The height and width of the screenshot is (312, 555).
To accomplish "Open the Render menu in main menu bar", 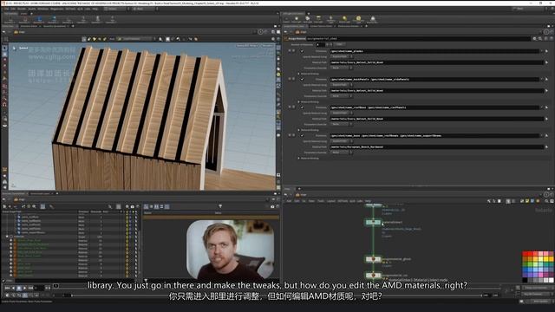I will [22, 9].
